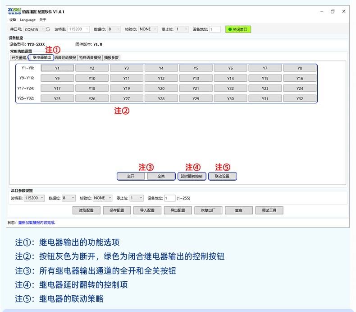356x312 pixels.
Task: Toggle relay output Y27
Action: tap(127, 98)
